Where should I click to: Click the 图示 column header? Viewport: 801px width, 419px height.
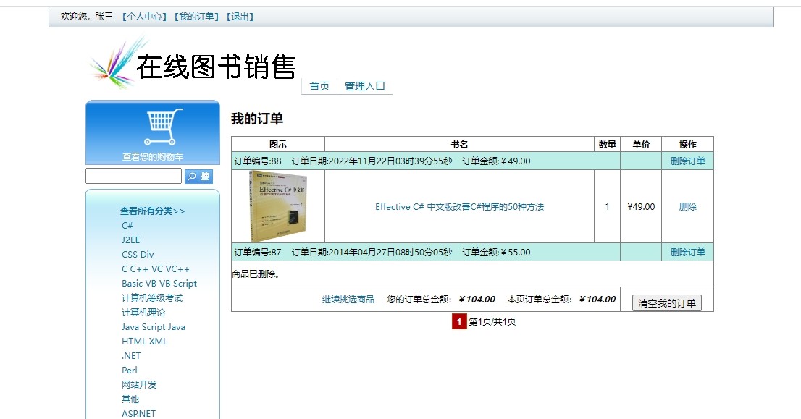tap(278, 145)
